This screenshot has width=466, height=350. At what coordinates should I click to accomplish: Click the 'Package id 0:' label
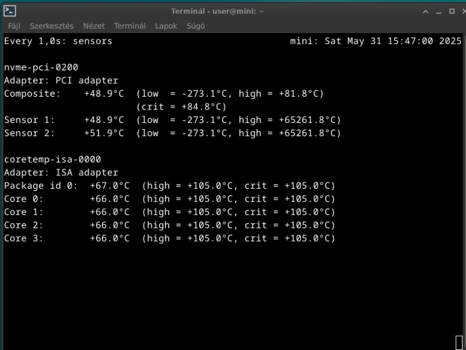coord(41,186)
